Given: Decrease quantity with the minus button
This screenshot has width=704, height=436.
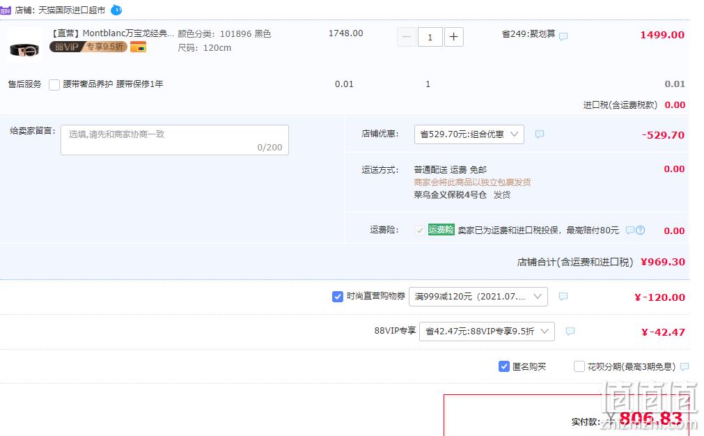Looking at the screenshot, I should 407,37.
